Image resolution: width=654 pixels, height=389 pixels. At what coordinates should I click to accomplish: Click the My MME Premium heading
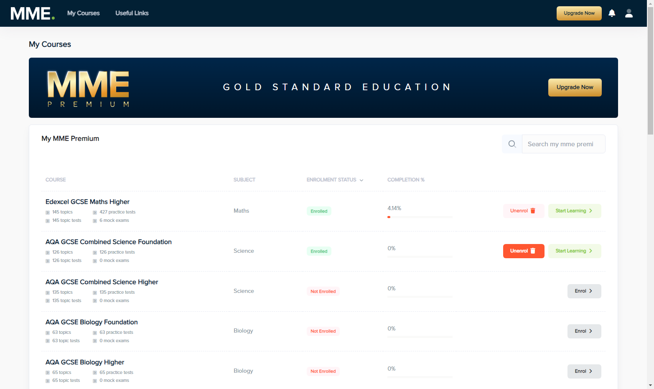pos(70,139)
